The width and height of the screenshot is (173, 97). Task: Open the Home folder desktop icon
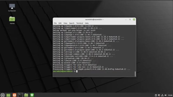click(x=12, y=20)
